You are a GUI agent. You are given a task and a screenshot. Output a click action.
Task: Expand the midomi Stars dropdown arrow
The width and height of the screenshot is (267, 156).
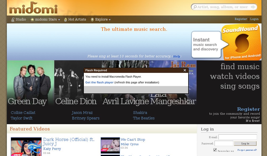click(59, 20)
